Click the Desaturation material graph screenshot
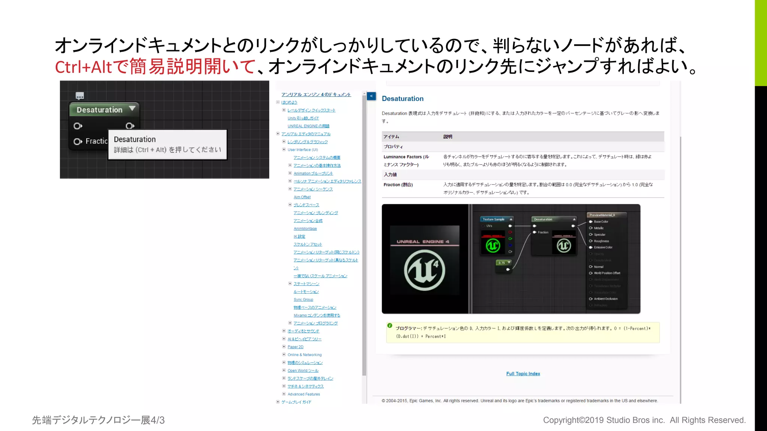 click(511, 259)
